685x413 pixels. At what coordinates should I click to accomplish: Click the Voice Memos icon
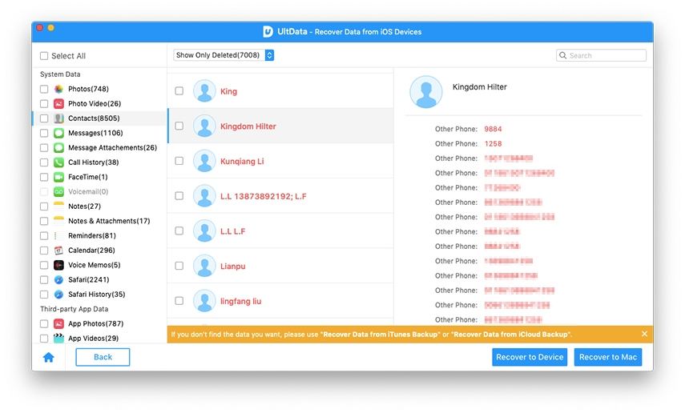(58, 265)
